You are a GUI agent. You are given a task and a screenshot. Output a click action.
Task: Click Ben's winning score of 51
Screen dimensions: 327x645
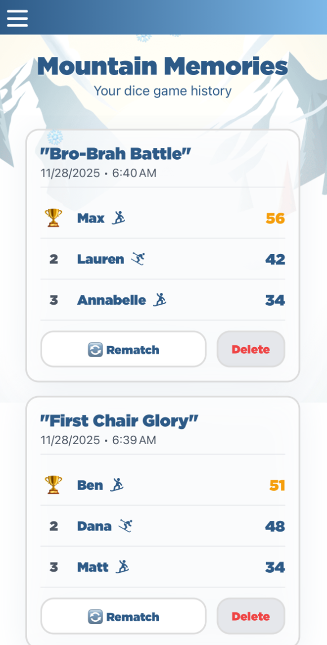[277, 484]
